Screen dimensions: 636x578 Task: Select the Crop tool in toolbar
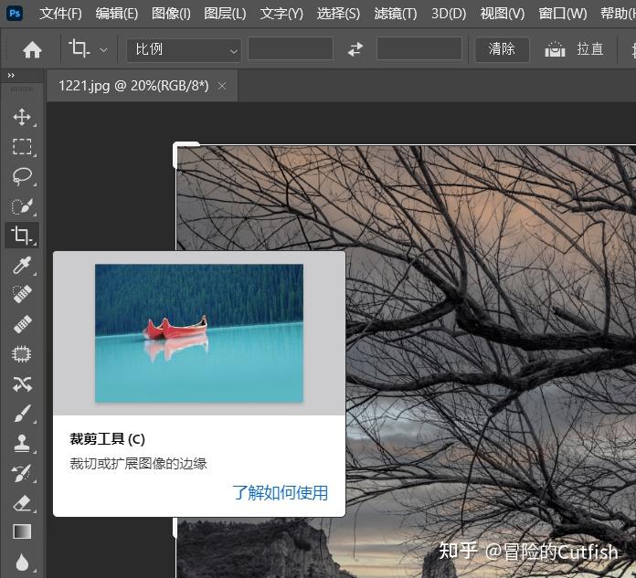[x=22, y=235]
